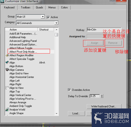This screenshot has width=131, height=127.
Task: Select Align Working Pivot to action
Action: pyautogui.click(x=23, y=99)
